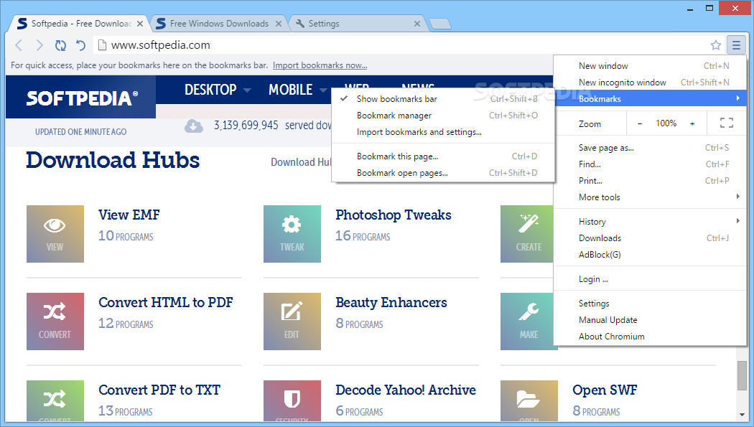
Task: Open the Create hub icon
Action: point(527,234)
